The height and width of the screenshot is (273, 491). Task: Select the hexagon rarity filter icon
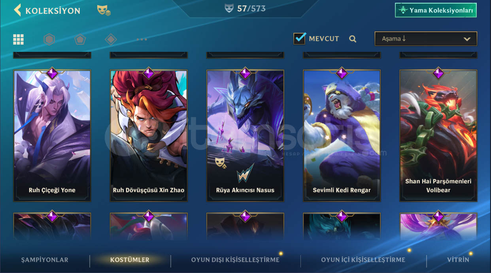(49, 39)
